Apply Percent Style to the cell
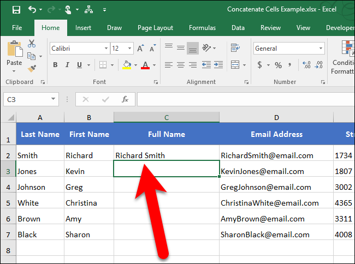This screenshot has width=355, height=264. pos(278,65)
